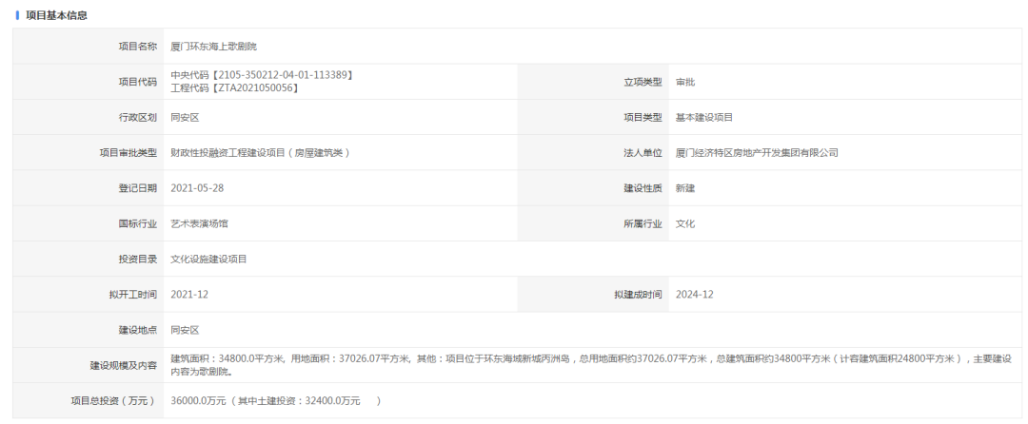Viewport: 1028px width, 424px height.
Task: Select the 登记日期 label
Action: click(138, 188)
